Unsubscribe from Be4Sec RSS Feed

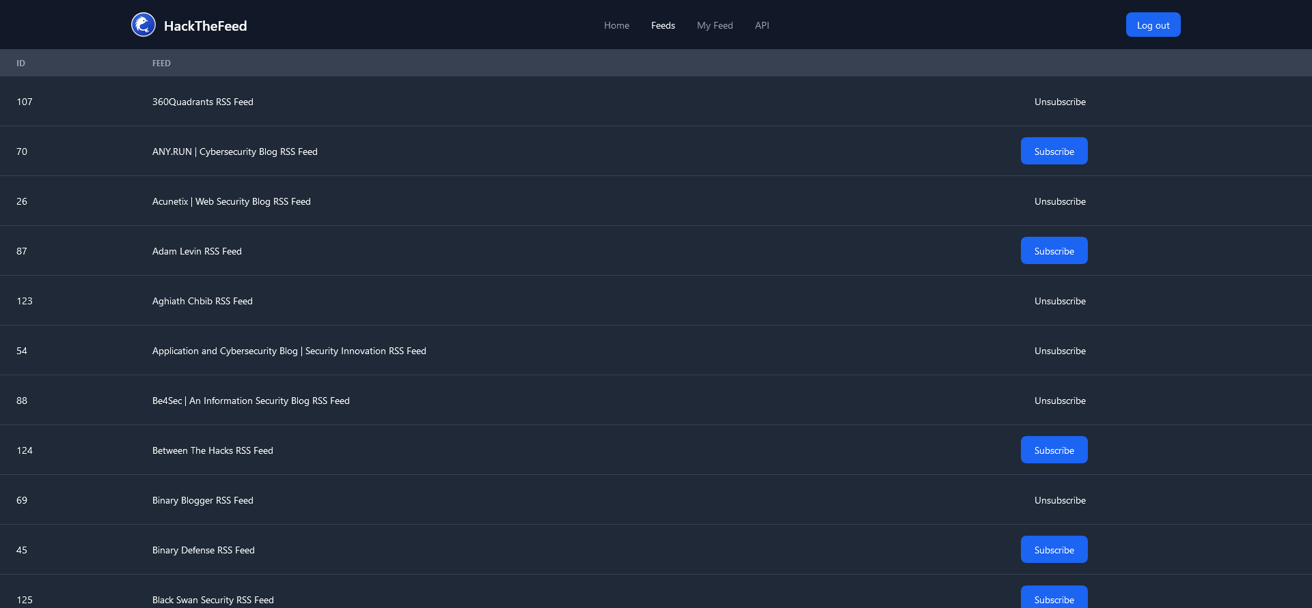(1060, 401)
